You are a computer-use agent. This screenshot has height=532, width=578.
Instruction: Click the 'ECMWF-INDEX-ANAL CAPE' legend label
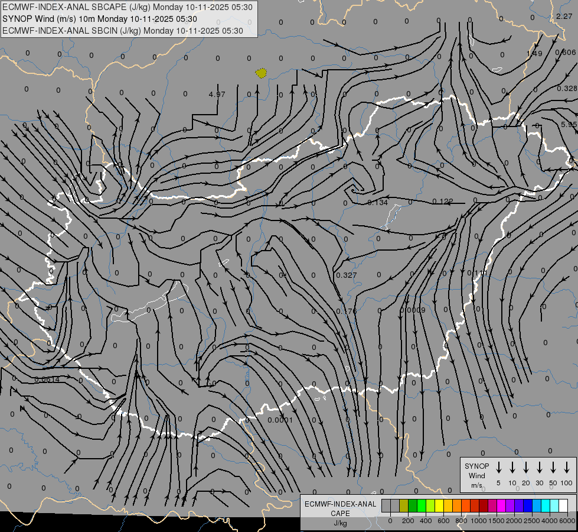tap(340, 508)
